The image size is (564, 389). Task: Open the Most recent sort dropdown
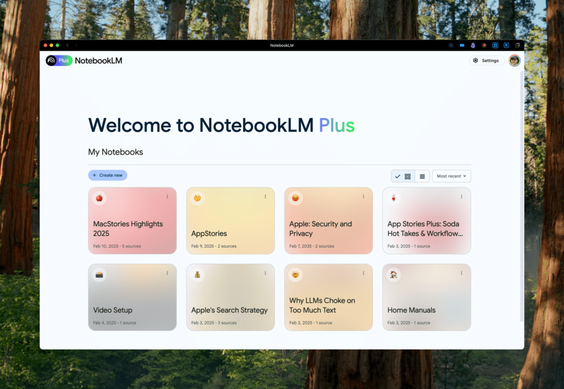tap(451, 176)
